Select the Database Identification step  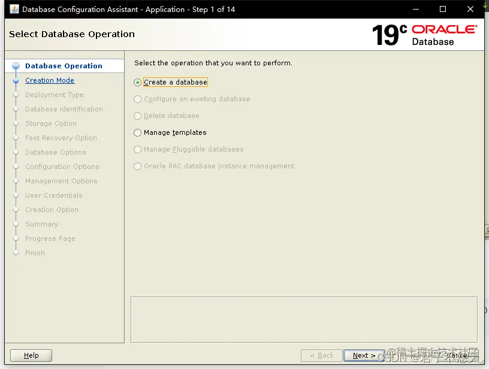tap(64, 109)
